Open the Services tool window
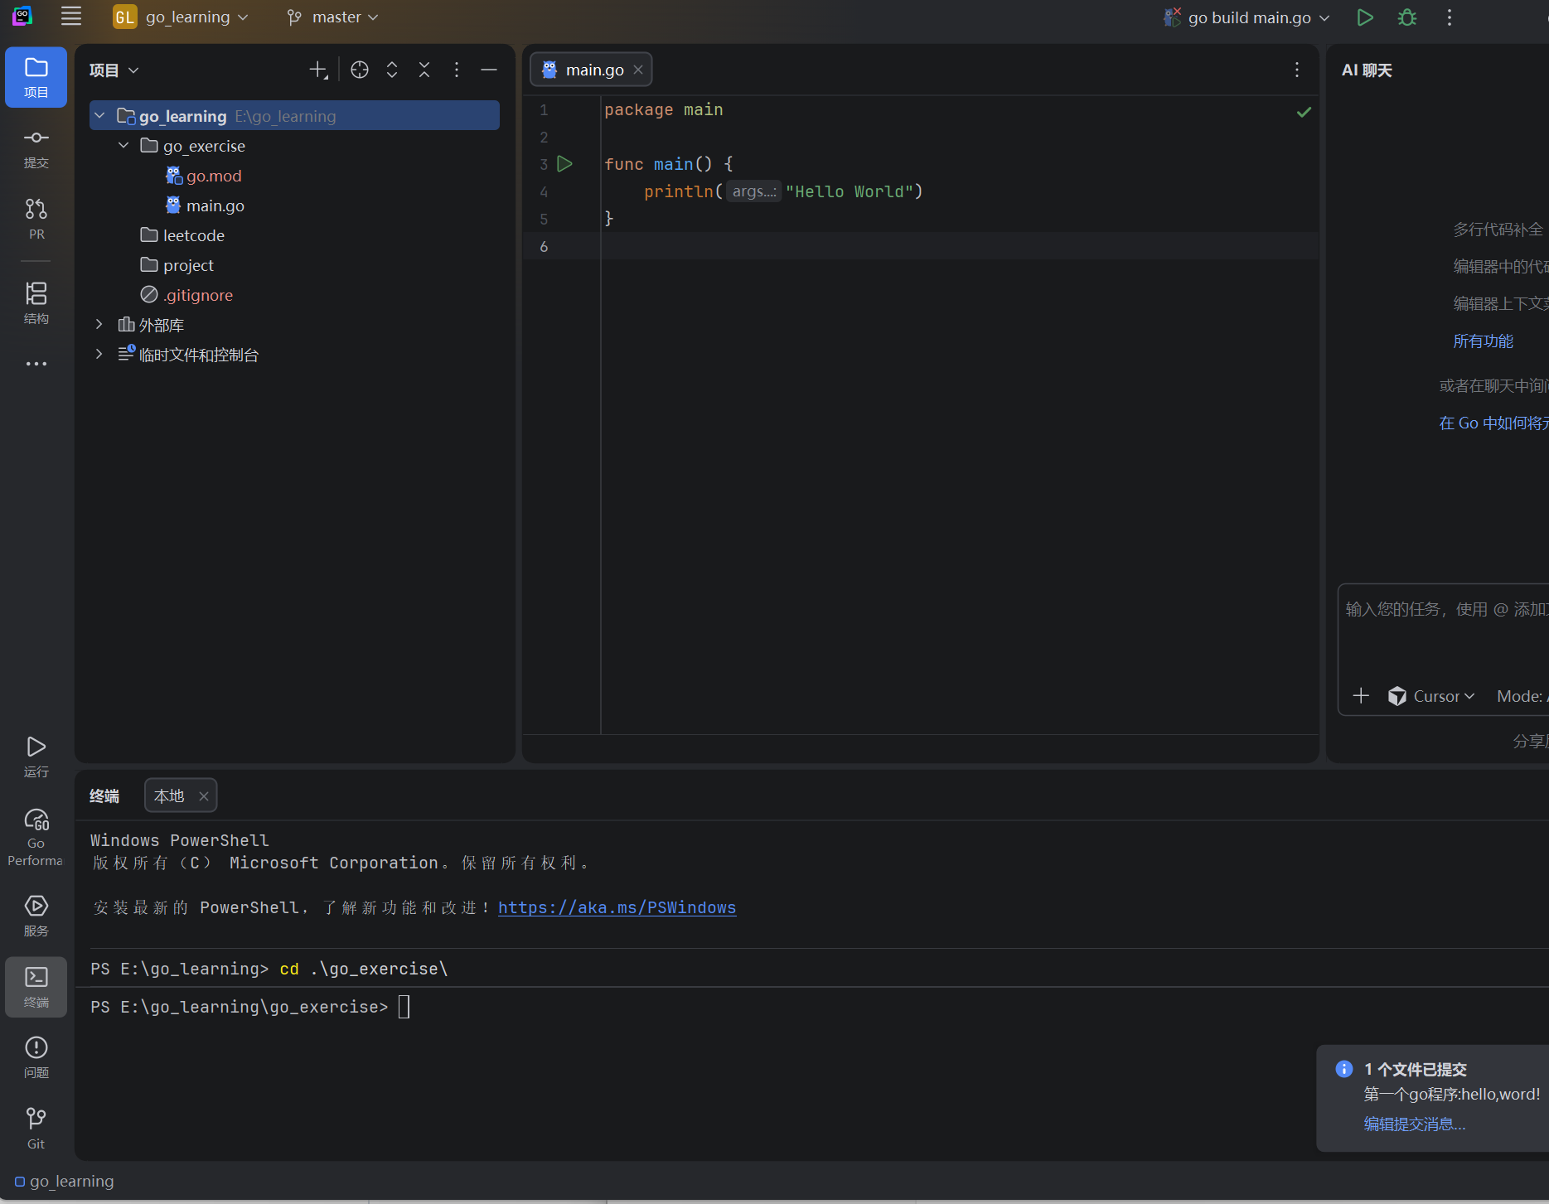The image size is (1549, 1204). click(36, 916)
